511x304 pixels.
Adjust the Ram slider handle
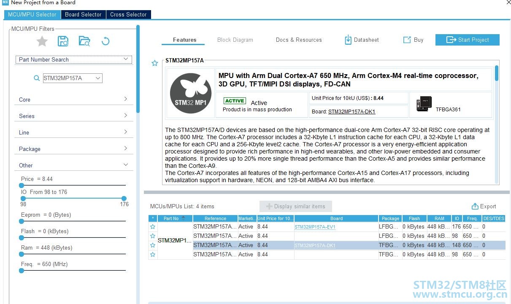pos(22,254)
